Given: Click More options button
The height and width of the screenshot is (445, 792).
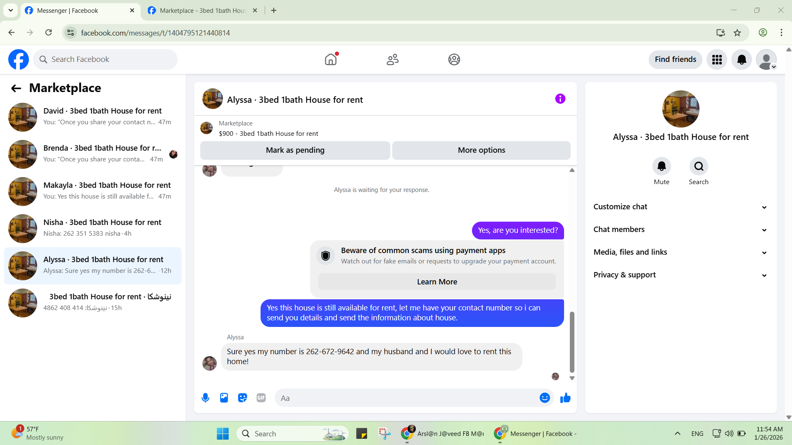Looking at the screenshot, I should [481, 150].
